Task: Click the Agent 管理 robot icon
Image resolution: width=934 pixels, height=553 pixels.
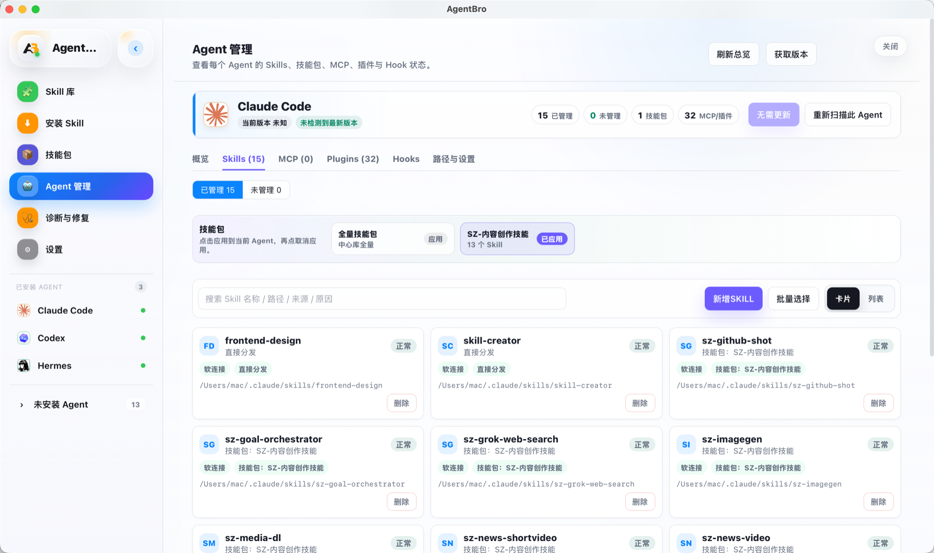Action: (x=28, y=186)
